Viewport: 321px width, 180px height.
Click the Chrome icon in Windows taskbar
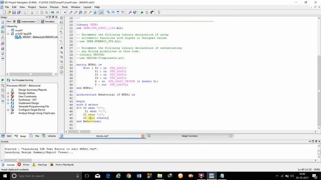pos(129,175)
